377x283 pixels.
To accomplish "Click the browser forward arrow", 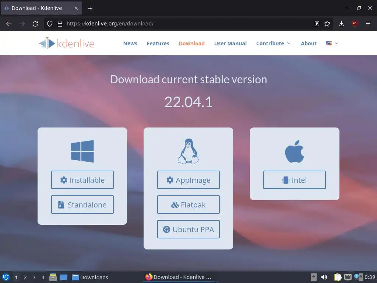I will click(22, 24).
